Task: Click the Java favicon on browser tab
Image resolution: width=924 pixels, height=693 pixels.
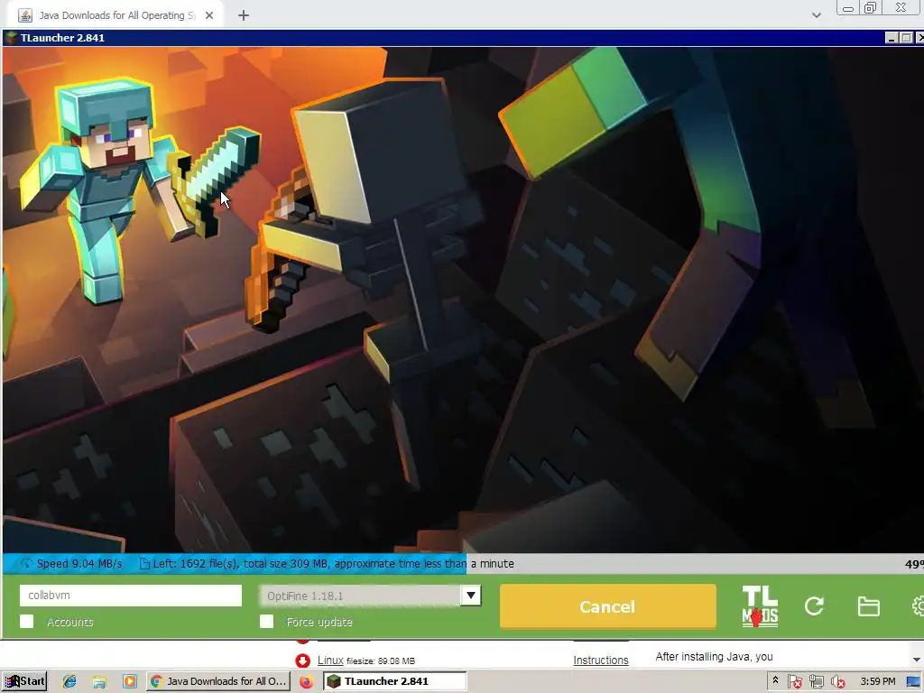Action: pos(25,15)
